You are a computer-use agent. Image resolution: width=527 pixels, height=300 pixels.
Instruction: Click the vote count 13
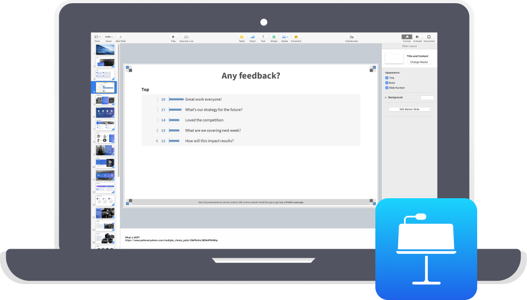coord(163,131)
